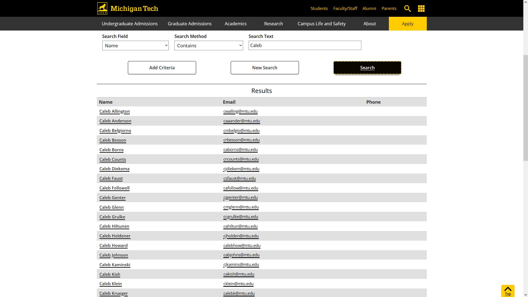The width and height of the screenshot is (528, 297).
Task: Click the New Search button
Action: pyautogui.click(x=265, y=68)
